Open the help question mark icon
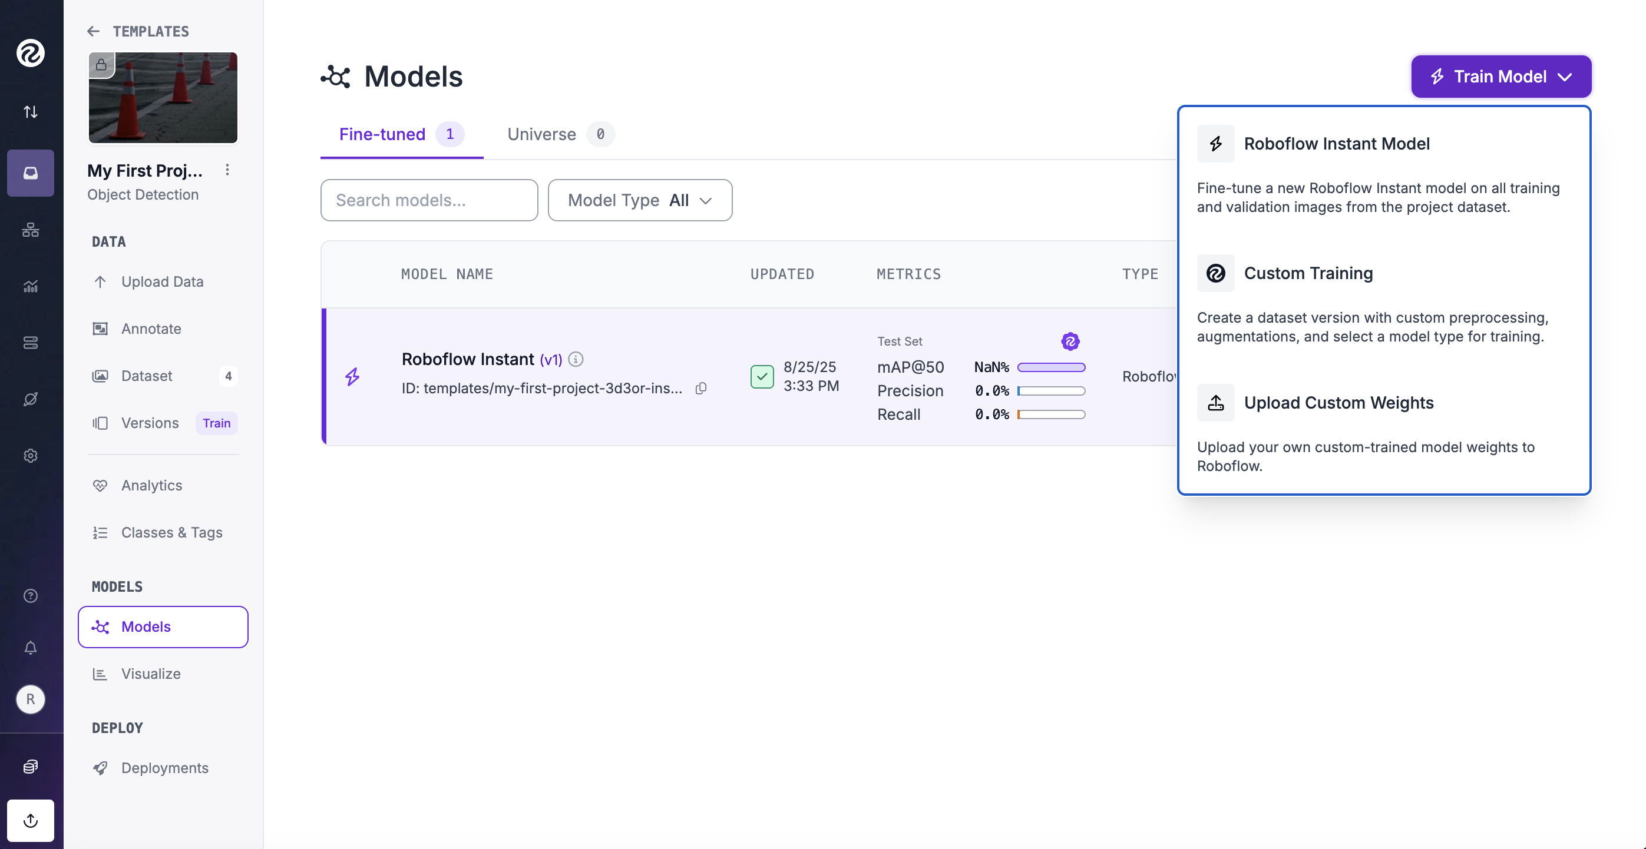Image resolution: width=1646 pixels, height=849 pixels. coord(30,595)
